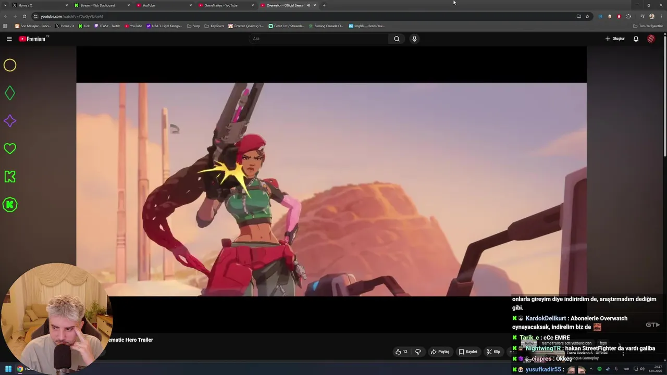The image size is (667, 375).
Task: Click the green diamond overlay icon
Action: (10, 93)
